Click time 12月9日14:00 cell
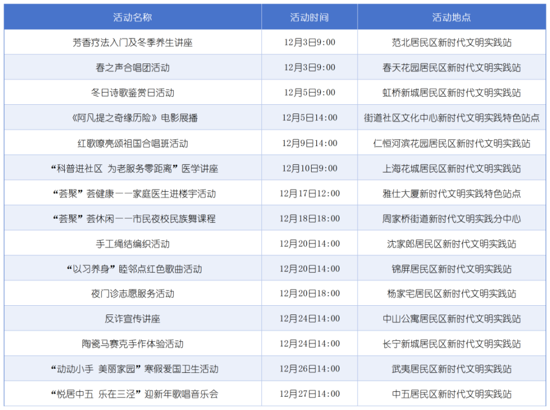550x410 pixels. [309, 143]
